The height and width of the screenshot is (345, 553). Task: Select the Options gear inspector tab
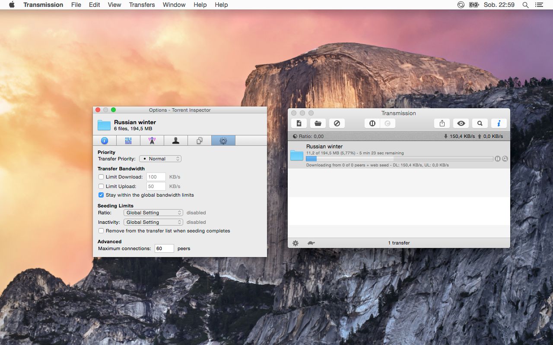(223, 141)
